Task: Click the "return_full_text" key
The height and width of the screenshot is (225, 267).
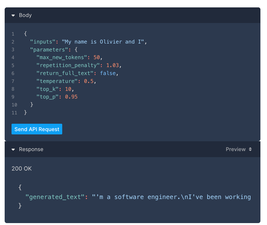Action: coord(65,73)
